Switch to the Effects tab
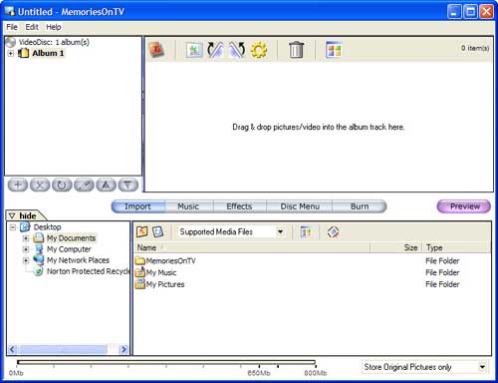Image resolution: width=498 pixels, height=383 pixels. point(239,206)
